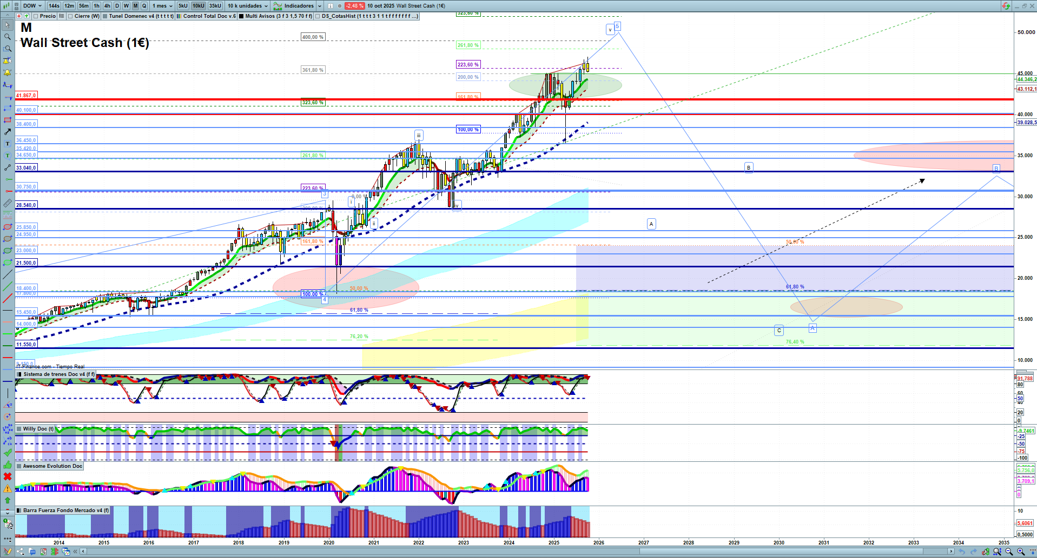Expand the '1 mes' period dropdown

coord(162,6)
